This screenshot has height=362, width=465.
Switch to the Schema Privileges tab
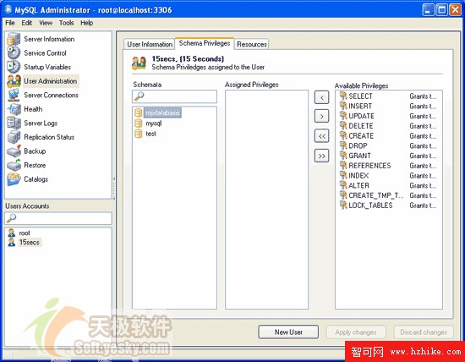[x=205, y=43]
